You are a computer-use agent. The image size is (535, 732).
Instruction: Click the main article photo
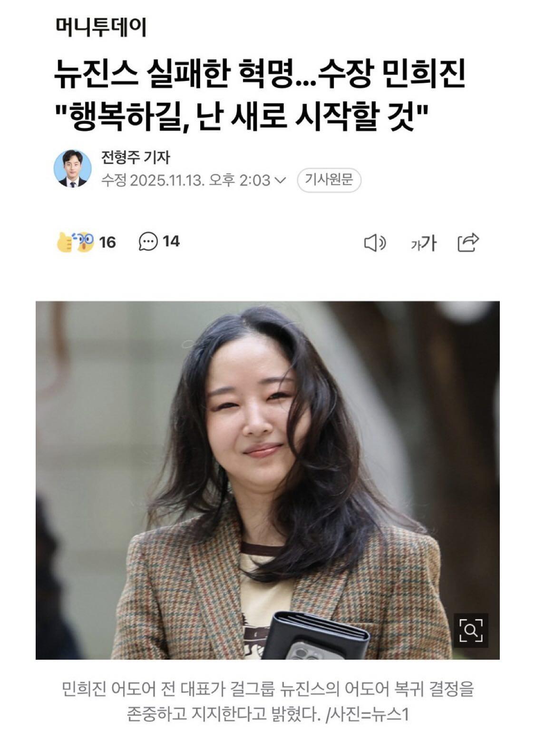(x=267, y=480)
